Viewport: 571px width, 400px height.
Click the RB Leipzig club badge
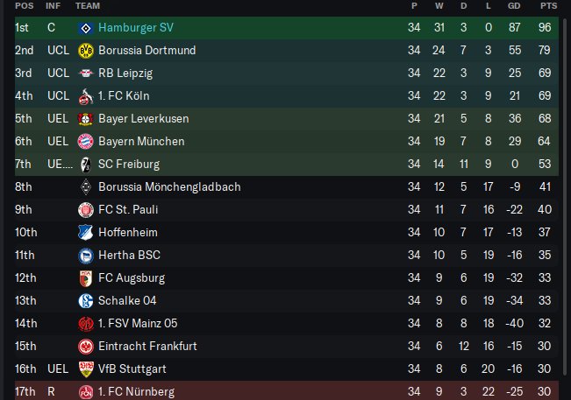[x=85, y=74]
